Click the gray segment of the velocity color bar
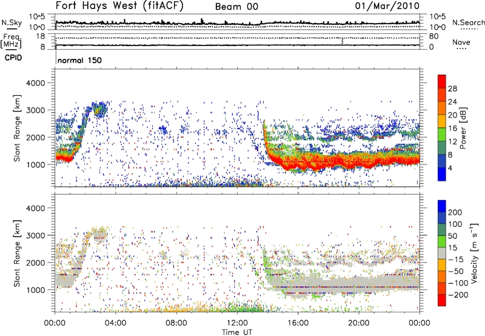The image size is (485, 336). tap(442, 253)
